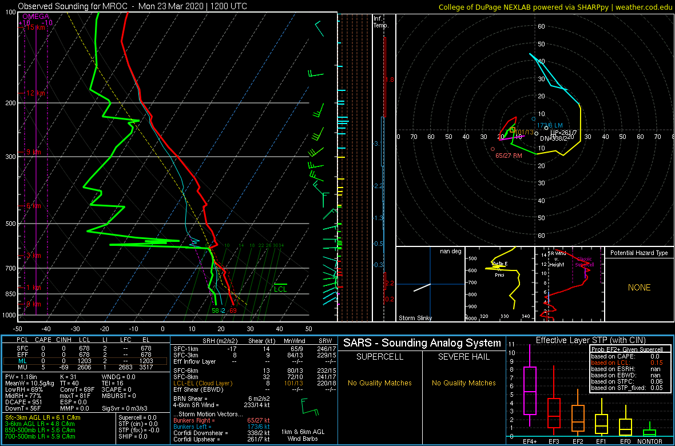Screen dimensions: 675x446
Task: Click the DCAPE = 951 value
Action: coord(23,401)
